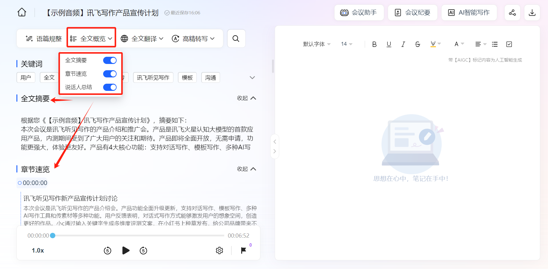
Task: Toggle the 说话人总结 switch
Action: pyautogui.click(x=110, y=87)
